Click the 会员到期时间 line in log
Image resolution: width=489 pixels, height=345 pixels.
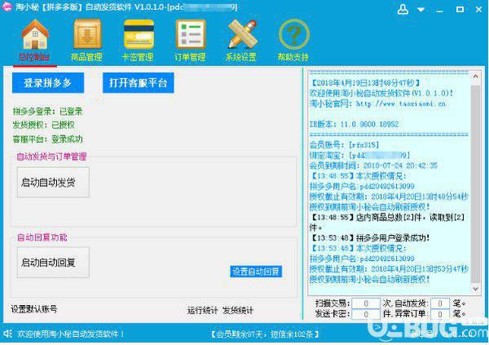[x=373, y=166]
